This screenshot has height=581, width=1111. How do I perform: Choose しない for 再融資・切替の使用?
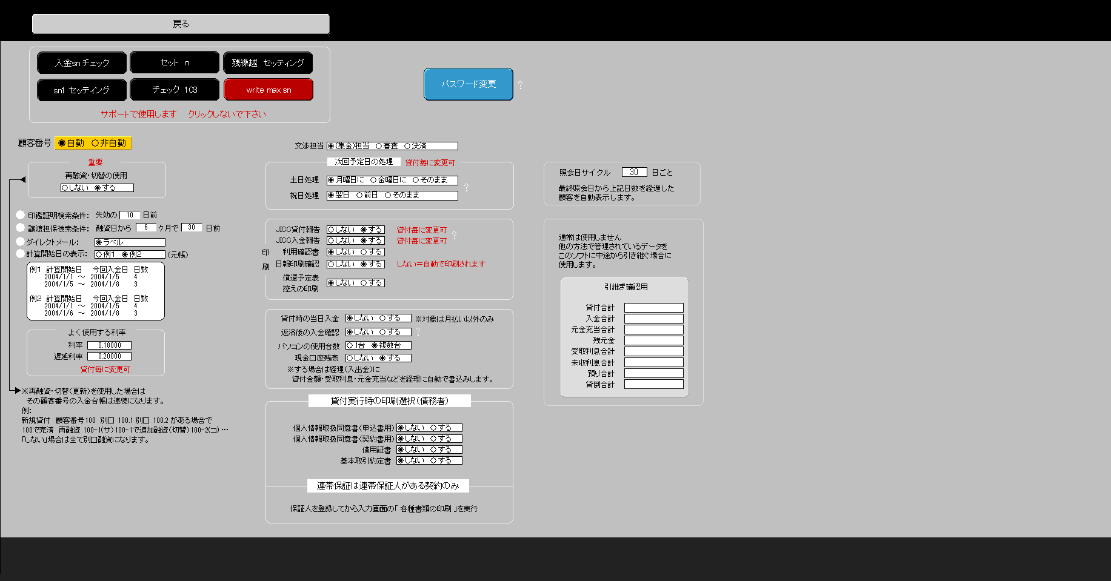65,188
